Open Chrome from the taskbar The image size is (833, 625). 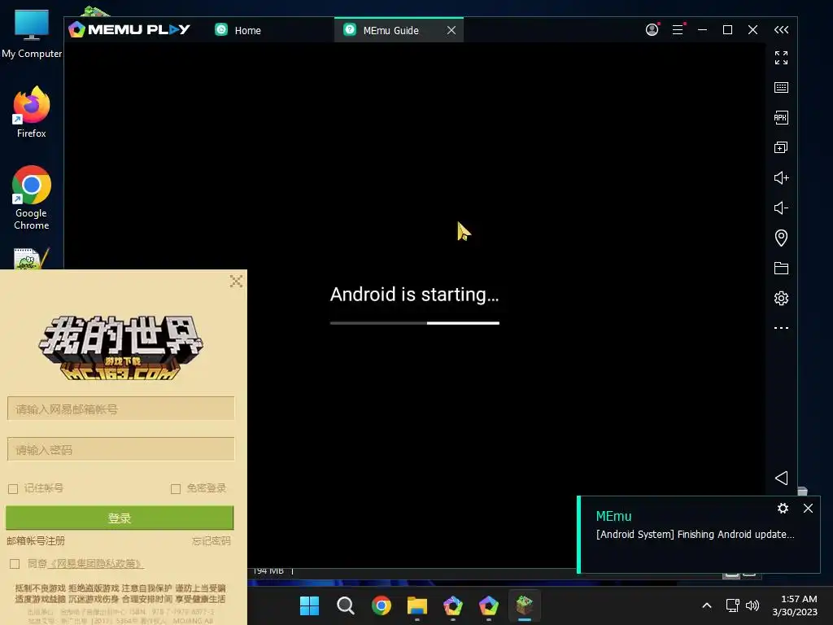click(x=381, y=605)
